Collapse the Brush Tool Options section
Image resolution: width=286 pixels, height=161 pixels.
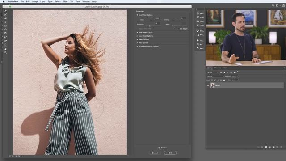tap(137, 15)
